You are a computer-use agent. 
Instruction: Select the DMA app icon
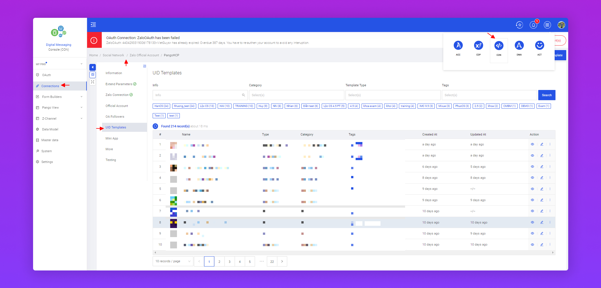(519, 46)
